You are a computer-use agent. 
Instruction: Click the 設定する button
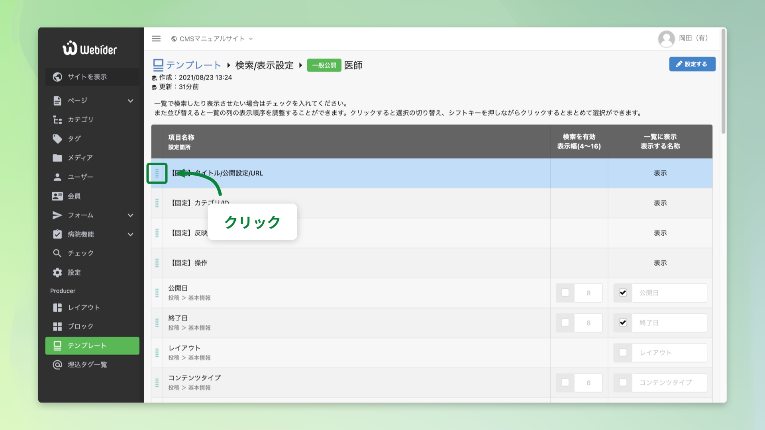point(692,64)
